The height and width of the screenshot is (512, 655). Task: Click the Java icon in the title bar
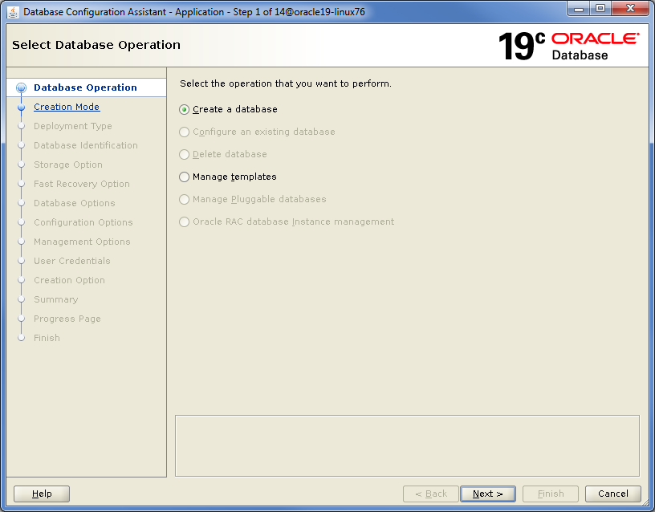(14, 12)
